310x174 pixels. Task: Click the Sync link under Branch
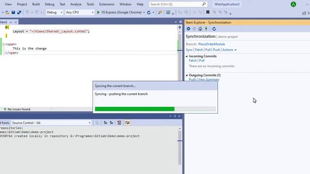[189, 50]
